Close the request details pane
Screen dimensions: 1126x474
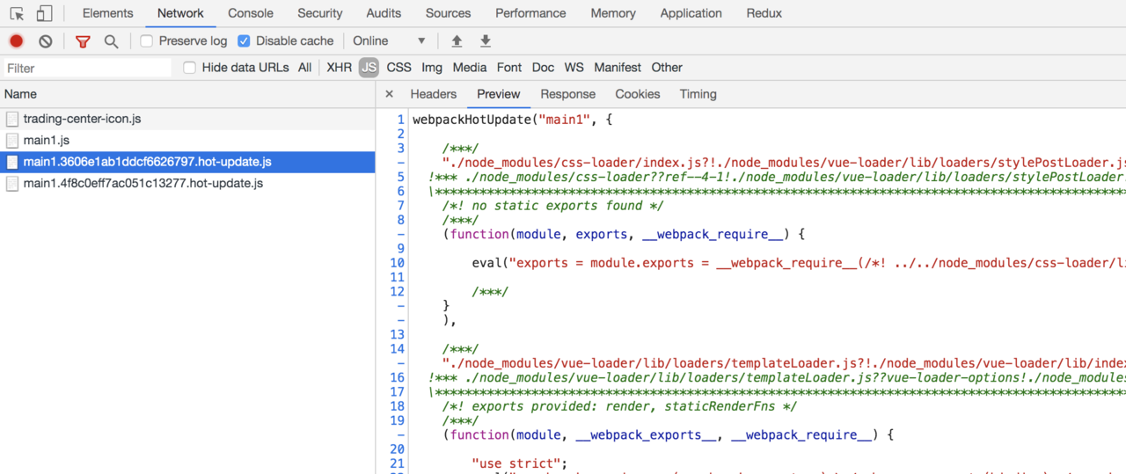389,94
